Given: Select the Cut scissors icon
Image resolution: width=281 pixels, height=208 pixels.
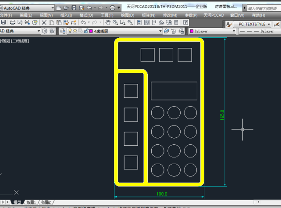Looking at the screenshot, I should pyautogui.click(x=44, y=22).
